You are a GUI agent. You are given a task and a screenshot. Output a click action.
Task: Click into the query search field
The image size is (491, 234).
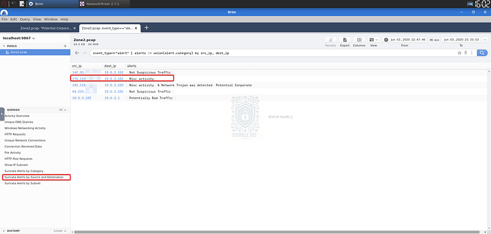coord(273,53)
